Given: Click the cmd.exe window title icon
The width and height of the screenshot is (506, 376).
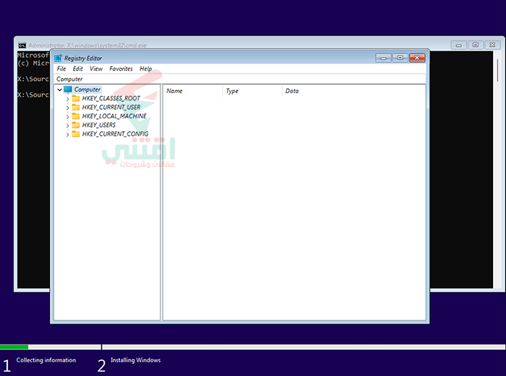Looking at the screenshot, I should pos(22,45).
